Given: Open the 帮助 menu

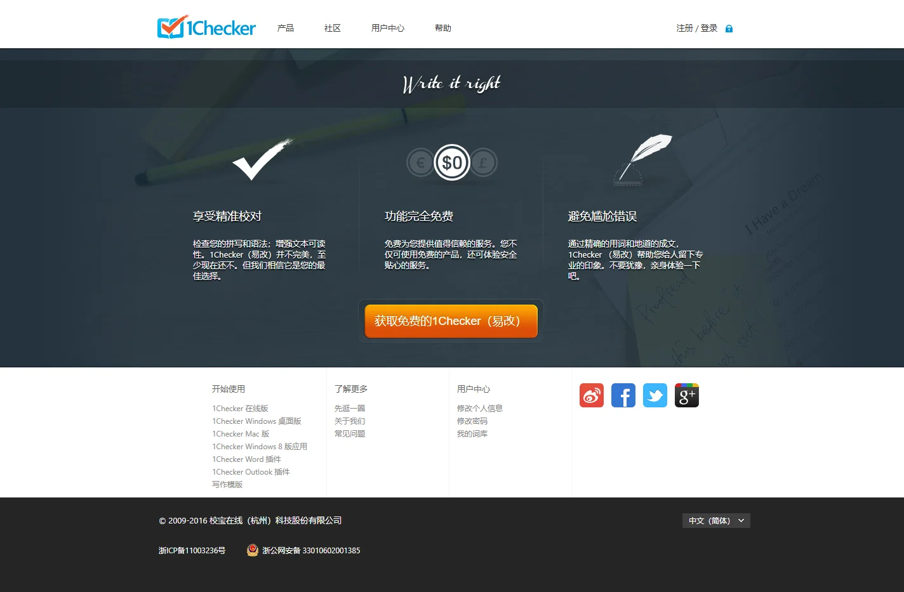Looking at the screenshot, I should (443, 28).
